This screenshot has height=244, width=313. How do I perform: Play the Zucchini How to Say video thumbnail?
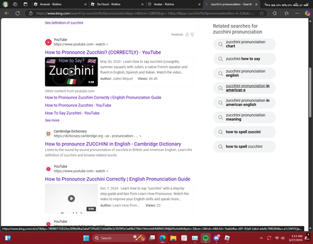(x=71, y=72)
